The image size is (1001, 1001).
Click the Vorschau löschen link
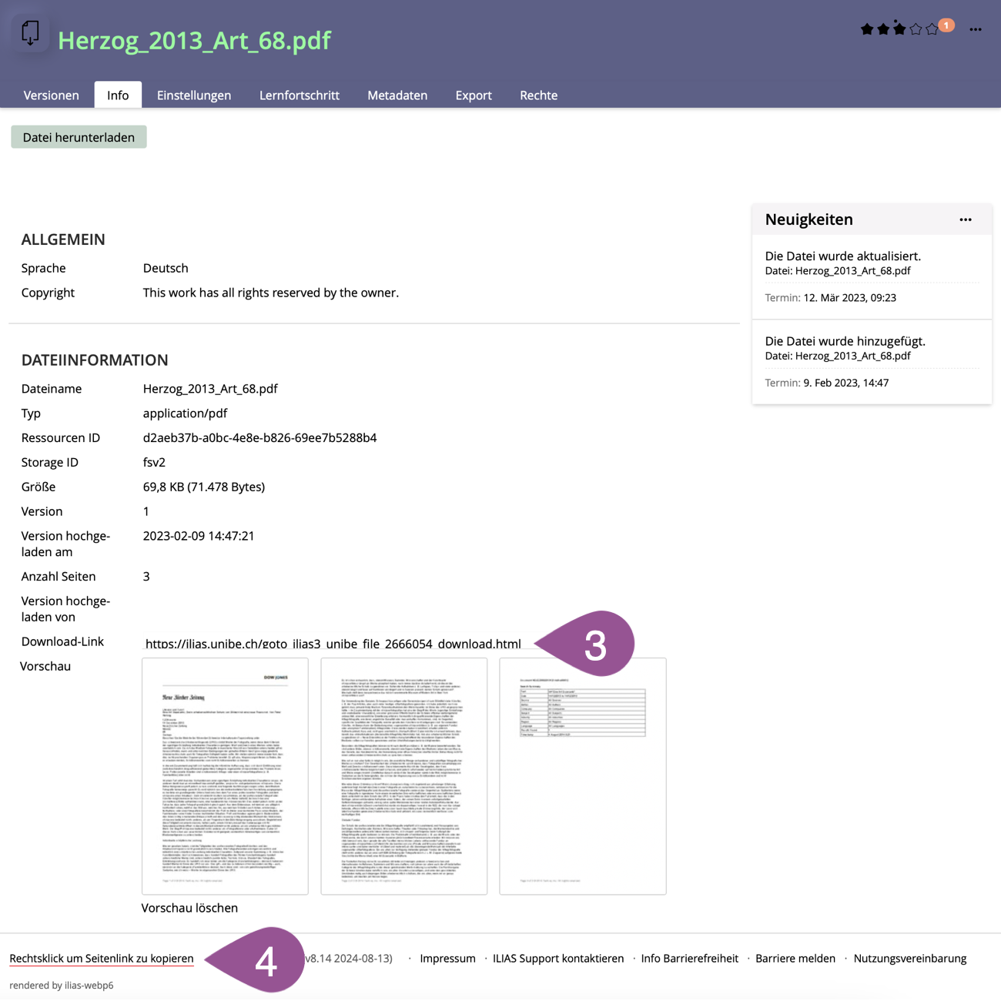[189, 908]
